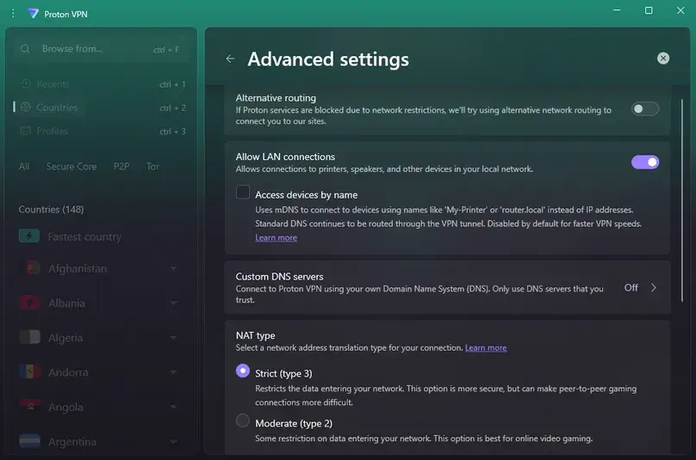Go back using the arrow beside Advanced settings
696x460 pixels.
[x=230, y=58]
